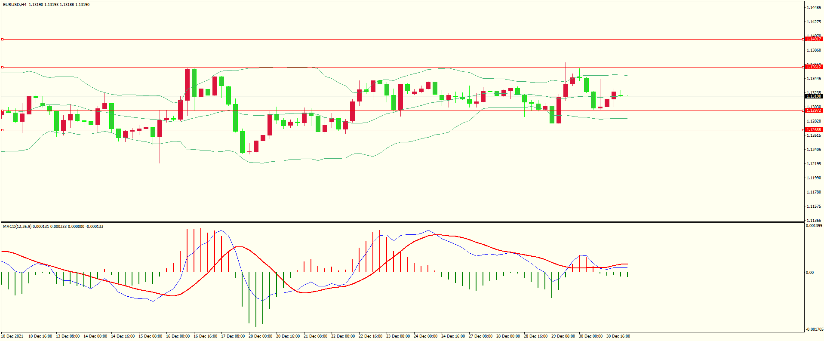
Task: Select the 0.001399 MACD scale value
Action: [x=814, y=226]
